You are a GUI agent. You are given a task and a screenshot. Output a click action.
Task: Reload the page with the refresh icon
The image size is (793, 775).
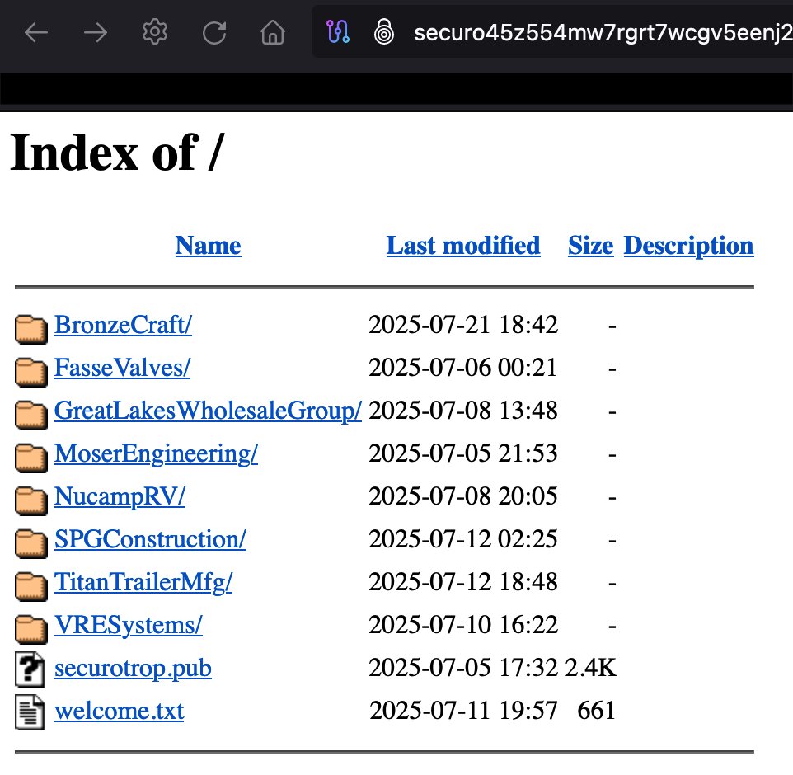[x=214, y=33]
